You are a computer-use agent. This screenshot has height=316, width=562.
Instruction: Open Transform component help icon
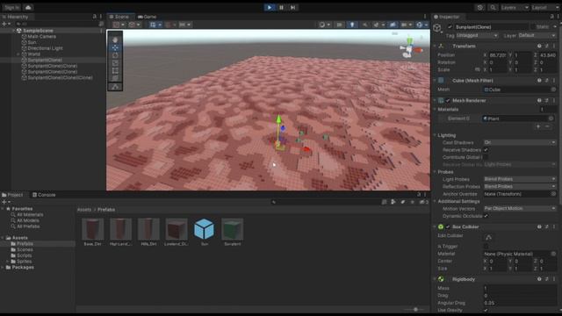coord(539,47)
